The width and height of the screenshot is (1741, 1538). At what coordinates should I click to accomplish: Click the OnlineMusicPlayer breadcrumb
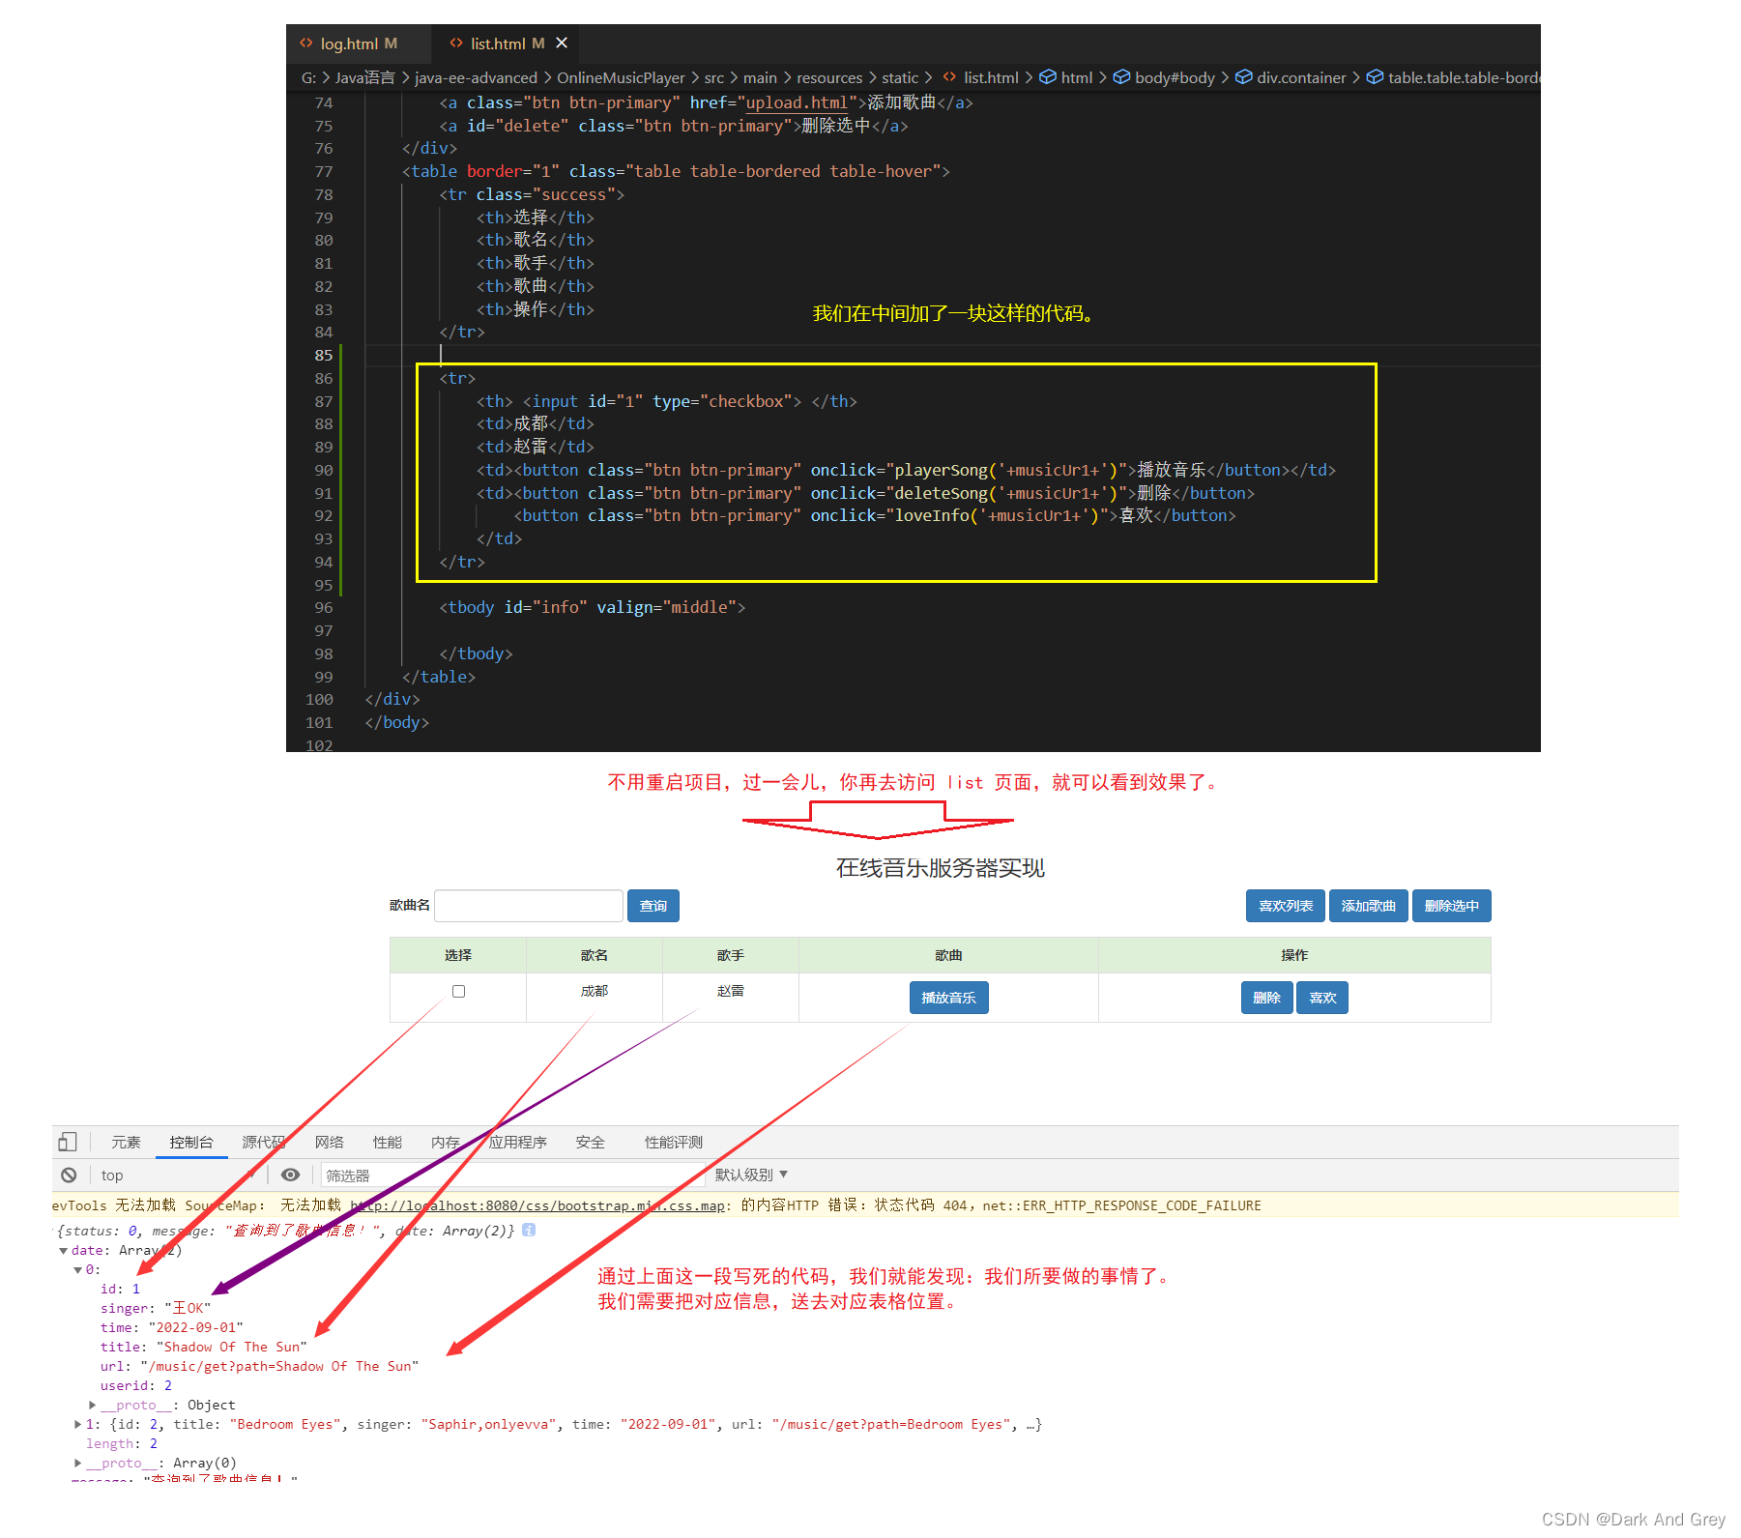(x=621, y=77)
